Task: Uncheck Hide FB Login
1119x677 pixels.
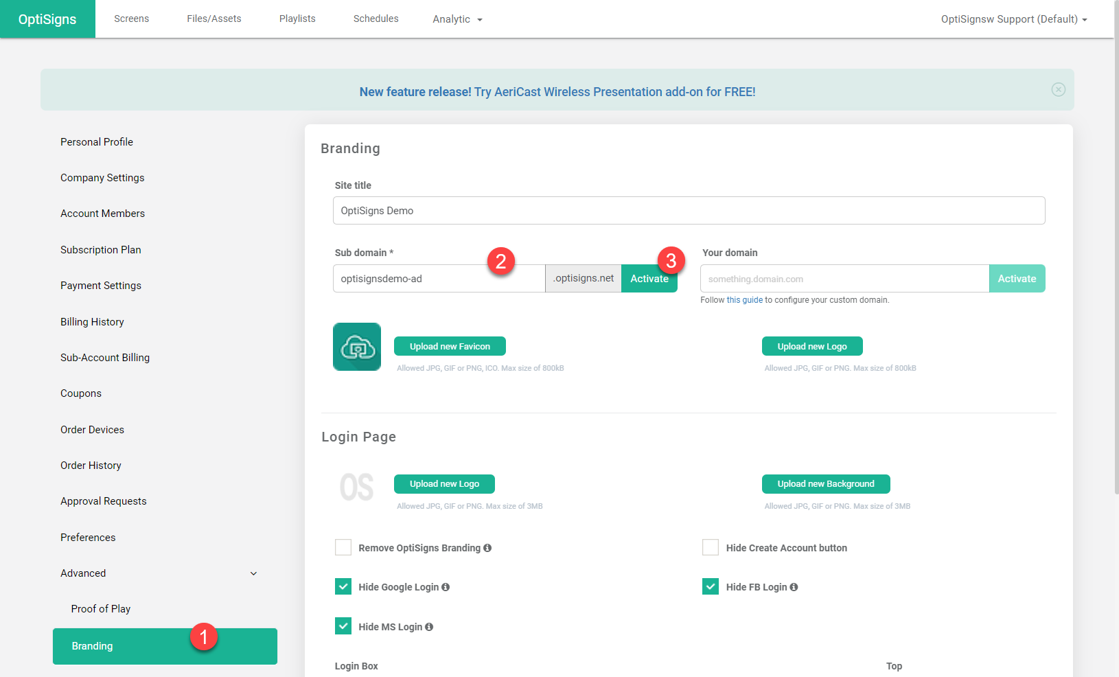Action: pos(711,586)
